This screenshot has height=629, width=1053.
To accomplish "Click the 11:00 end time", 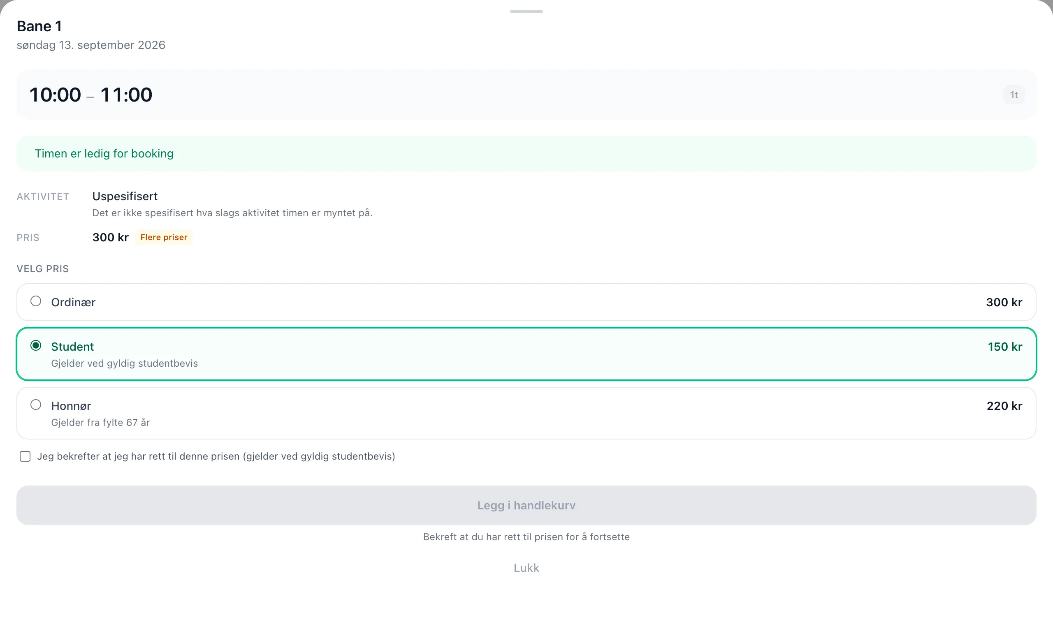I will (126, 95).
